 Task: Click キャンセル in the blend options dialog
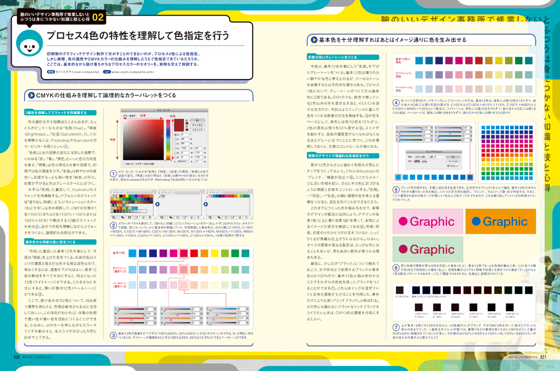453,161
